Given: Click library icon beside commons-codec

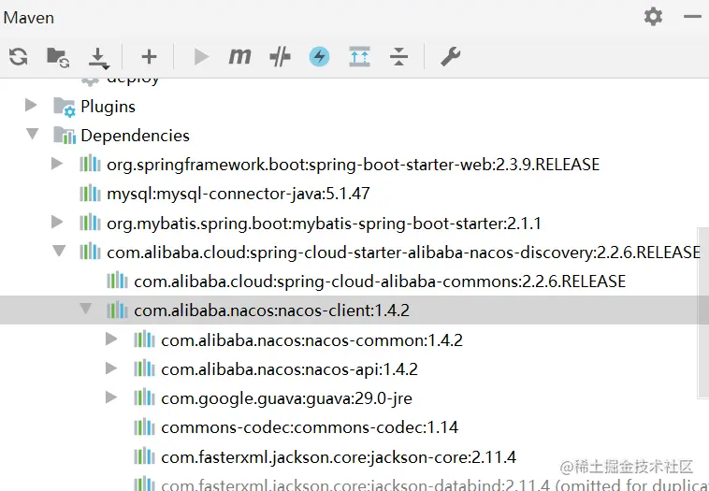Looking at the screenshot, I should coord(144,426).
